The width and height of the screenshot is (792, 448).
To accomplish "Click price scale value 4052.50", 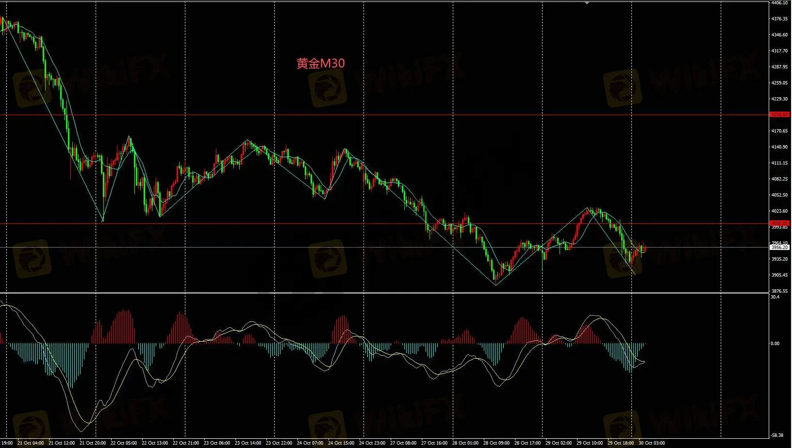I will [779, 195].
